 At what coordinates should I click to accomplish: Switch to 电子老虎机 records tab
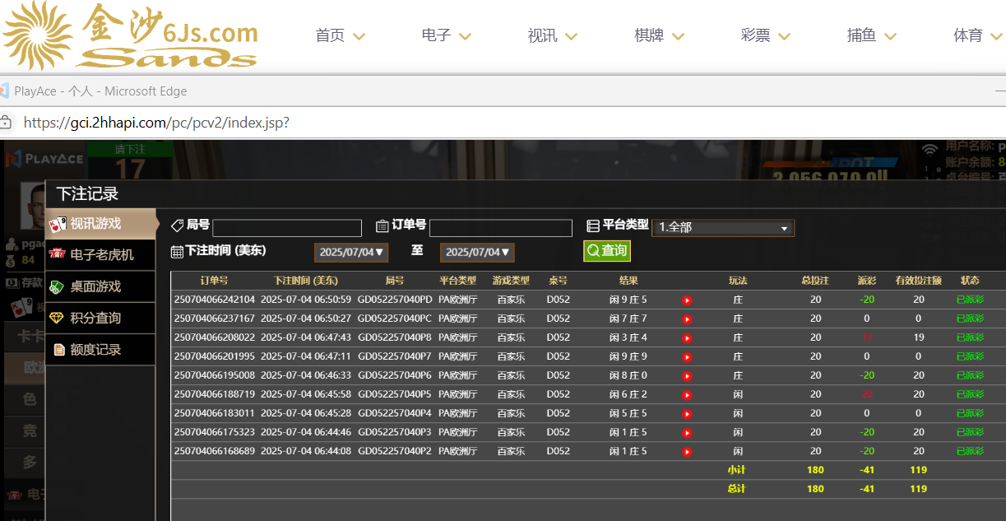pyautogui.click(x=101, y=255)
